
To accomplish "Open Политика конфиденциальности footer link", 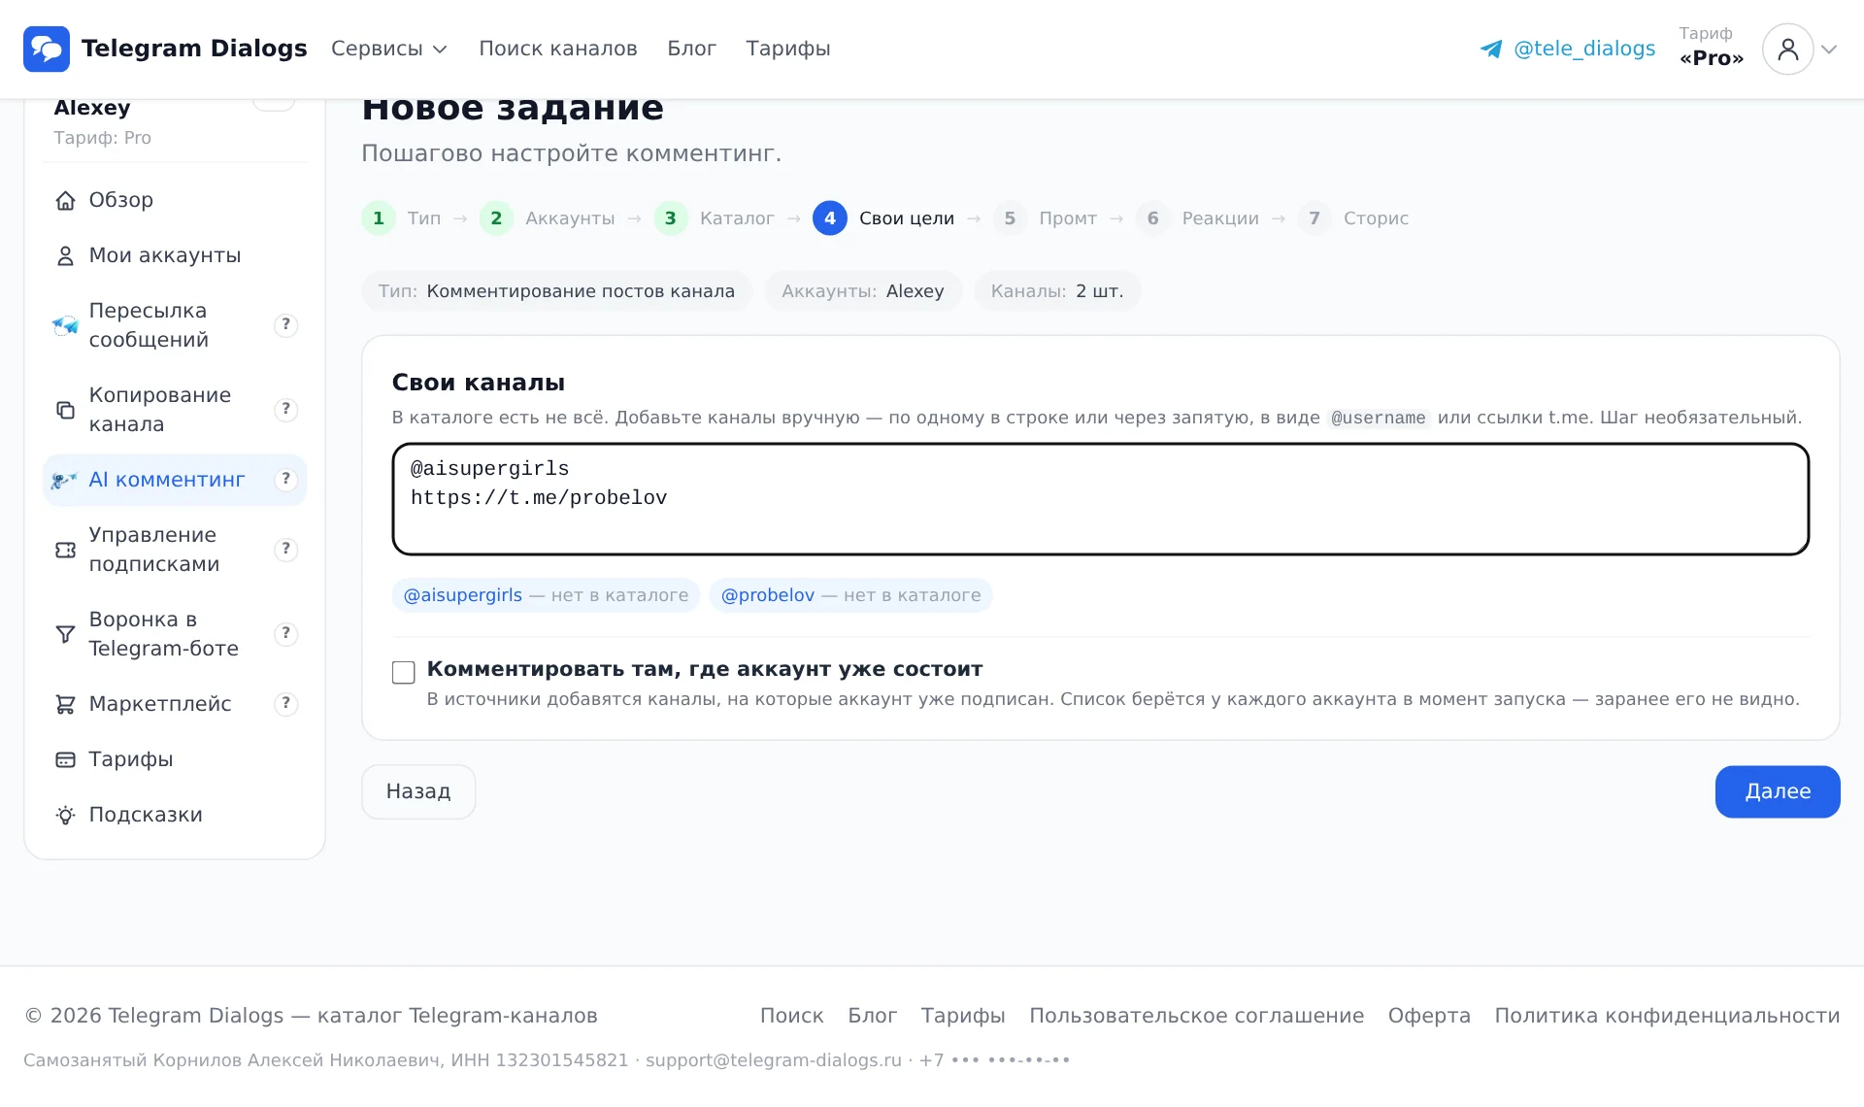I will 1667,1016.
